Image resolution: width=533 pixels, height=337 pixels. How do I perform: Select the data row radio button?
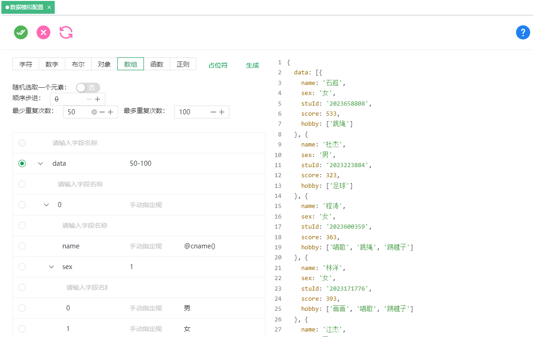pos(22,163)
